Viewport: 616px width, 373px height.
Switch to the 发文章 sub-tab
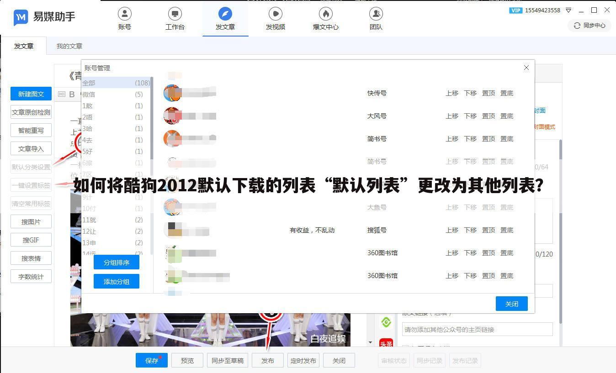[24, 46]
